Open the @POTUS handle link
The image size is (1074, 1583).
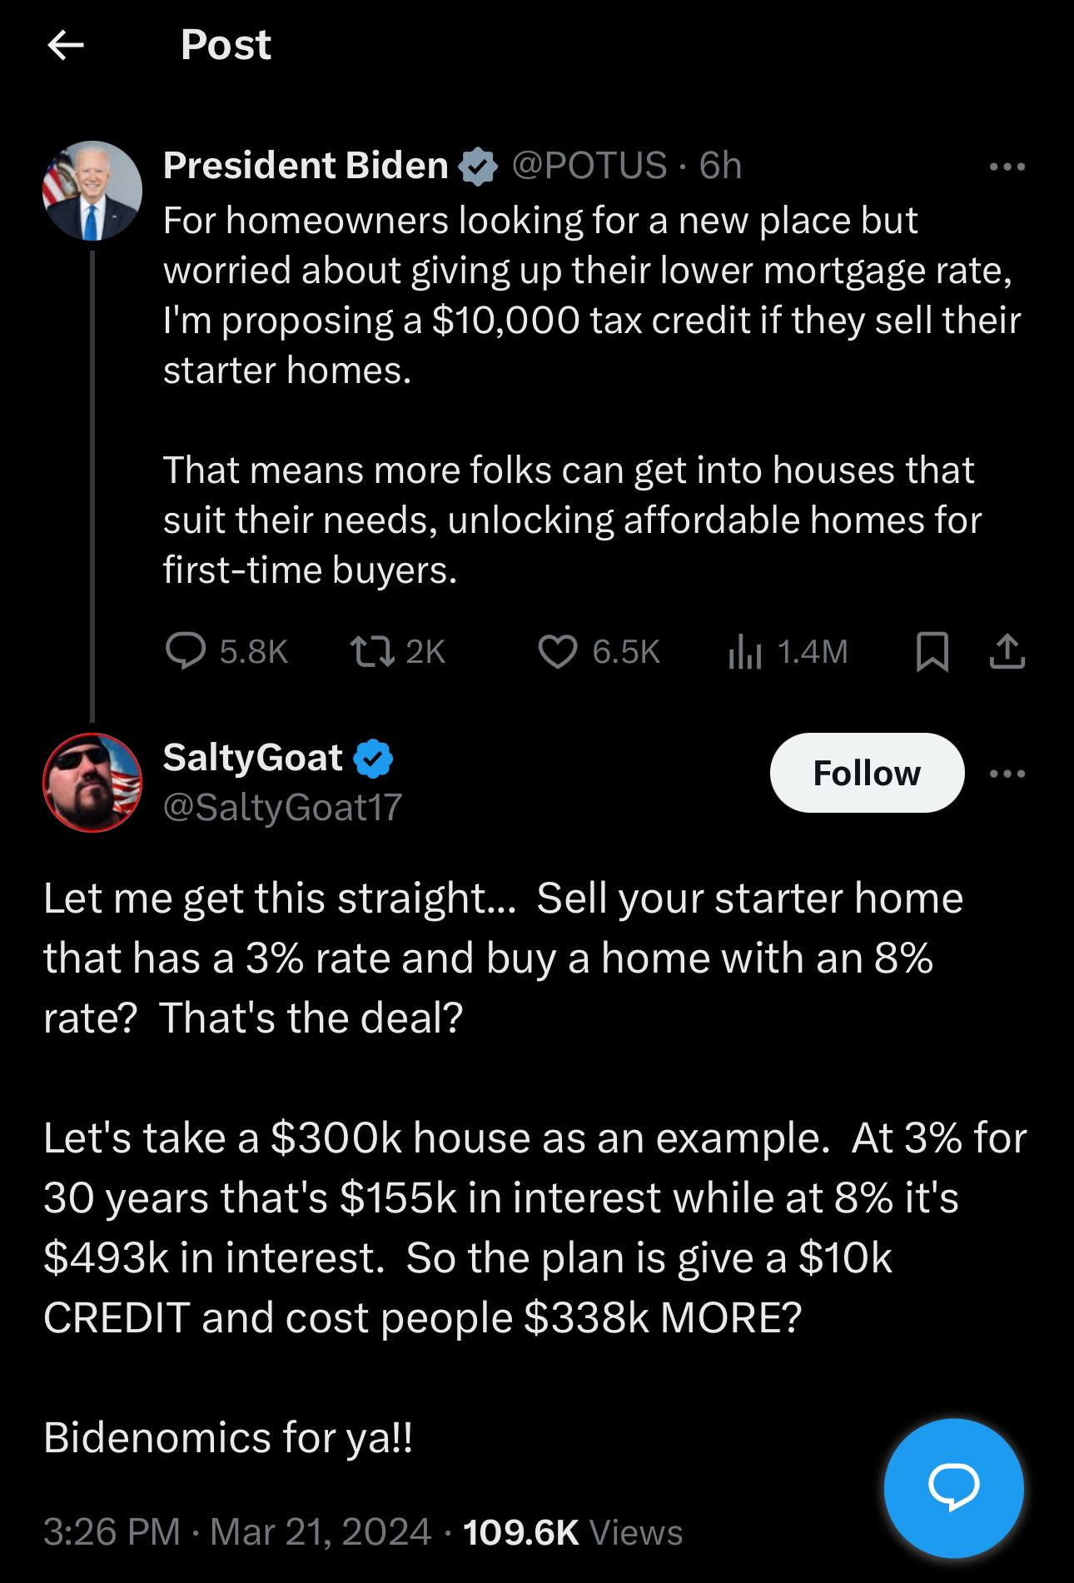click(589, 165)
